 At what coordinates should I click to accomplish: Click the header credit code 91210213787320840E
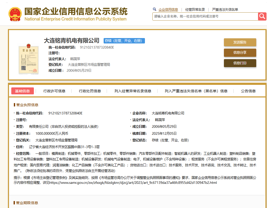[97, 47]
